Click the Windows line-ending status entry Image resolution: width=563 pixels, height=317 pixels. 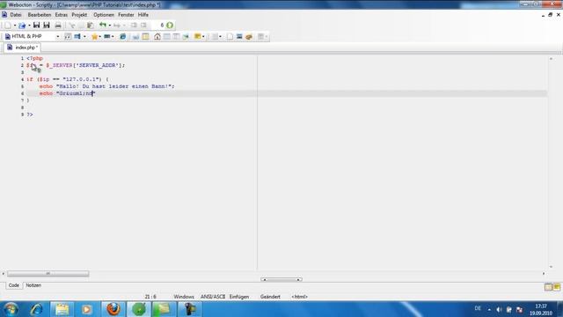click(x=184, y=297)
